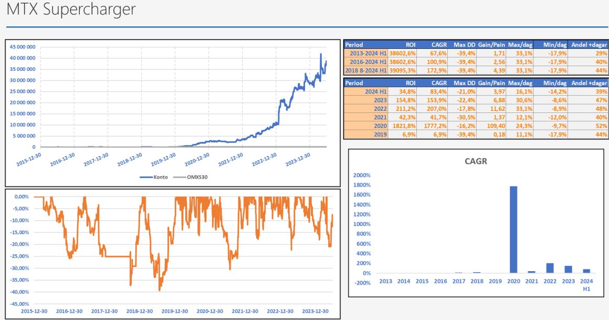Click Gain/Pain value 4,39

[499, 70]
